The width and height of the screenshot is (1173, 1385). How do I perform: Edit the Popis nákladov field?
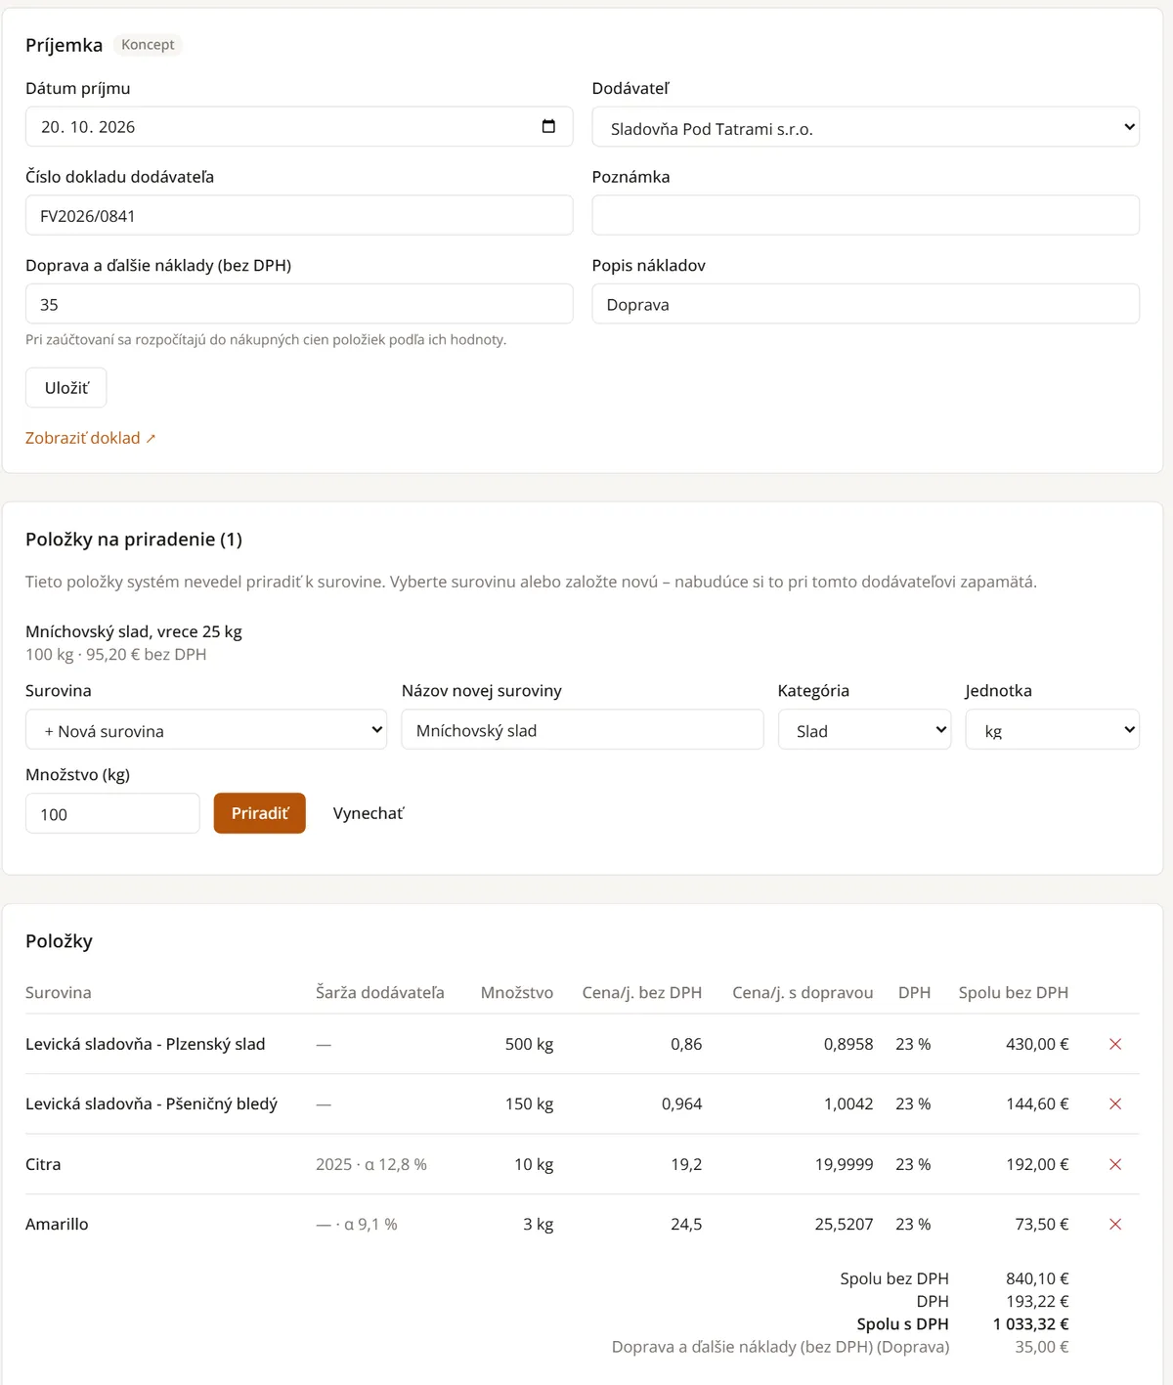[x=865, y=304]
